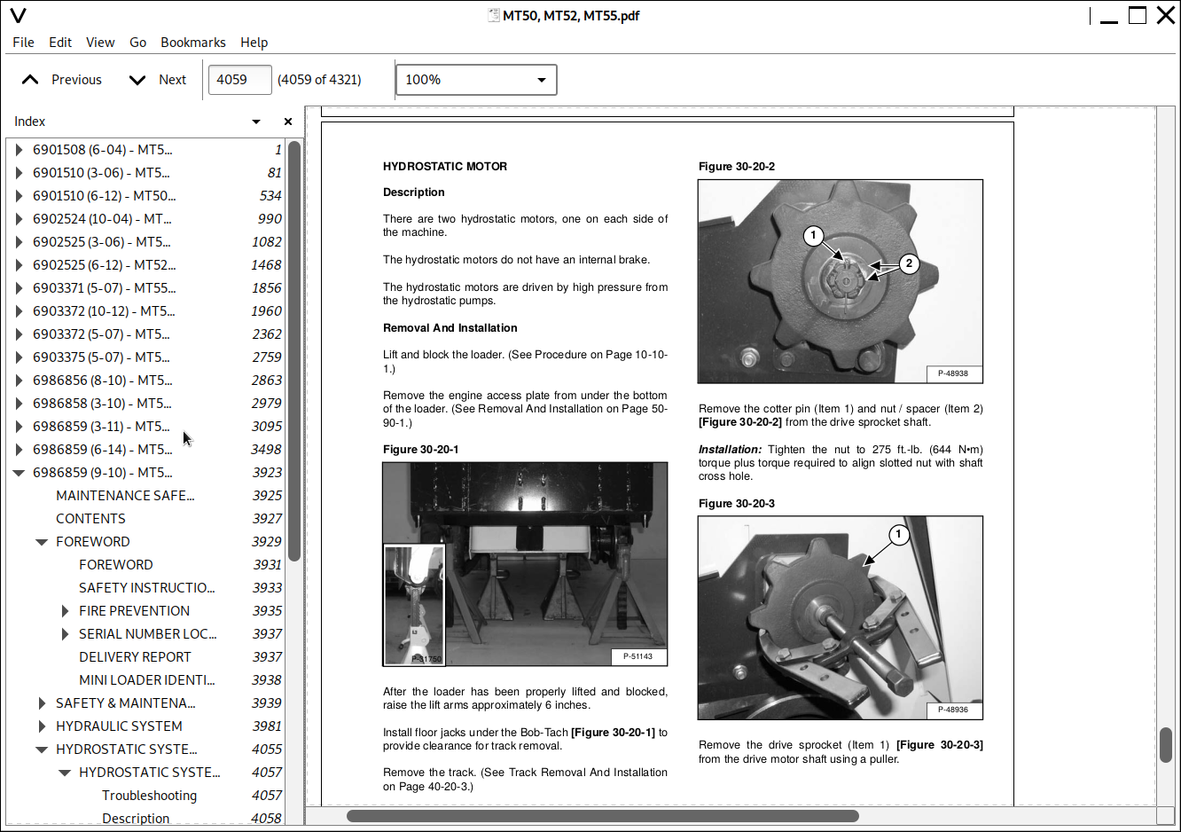Screen dimensions: 1181x832
Task: Click the page number input field
Action: click(239, 80)
